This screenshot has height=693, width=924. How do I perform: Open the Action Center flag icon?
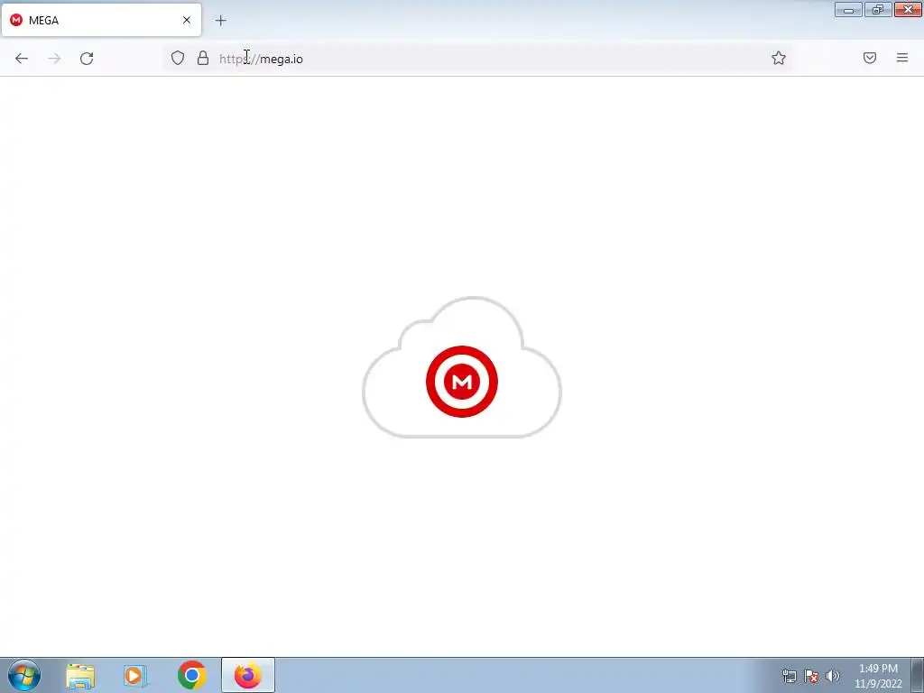(x=811, y=676)
